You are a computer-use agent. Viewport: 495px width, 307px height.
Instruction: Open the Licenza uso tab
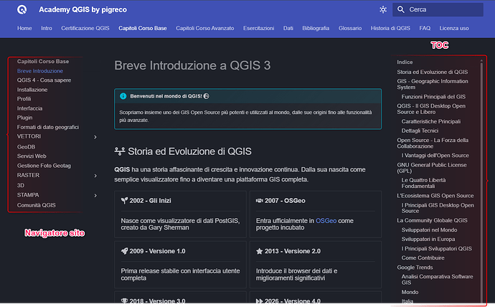pyautogui.click(x=454, y=28)
